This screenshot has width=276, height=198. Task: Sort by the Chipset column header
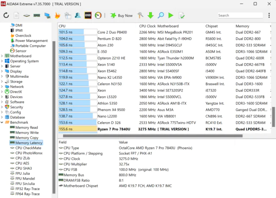[211, 26]
